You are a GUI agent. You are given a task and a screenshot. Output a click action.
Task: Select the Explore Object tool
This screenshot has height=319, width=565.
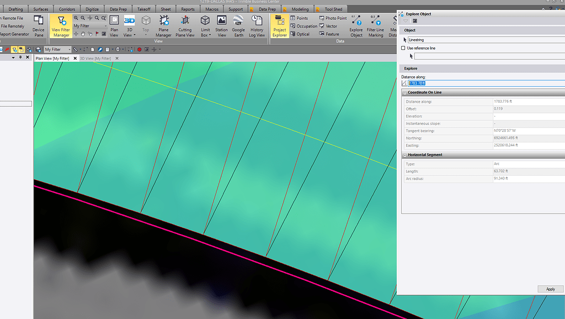click(x=356, y=26)
